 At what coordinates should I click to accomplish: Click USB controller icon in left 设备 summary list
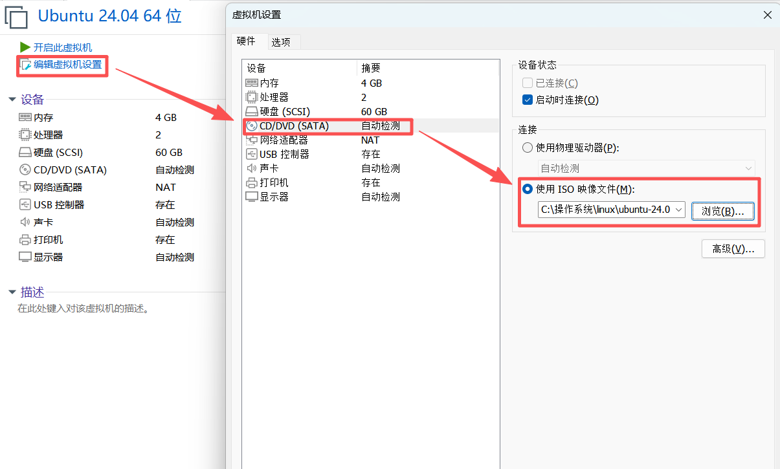click(25, 205)
